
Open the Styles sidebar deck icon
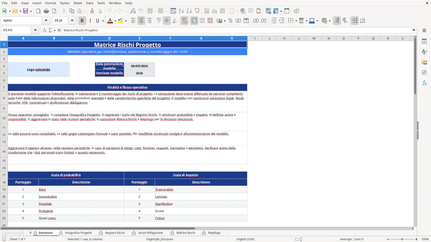424,52
